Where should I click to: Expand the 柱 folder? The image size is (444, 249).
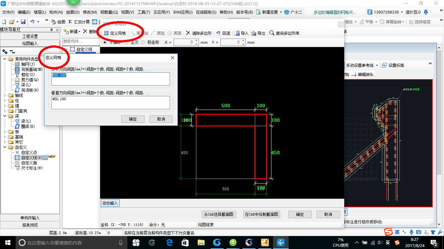coord(5,101)
